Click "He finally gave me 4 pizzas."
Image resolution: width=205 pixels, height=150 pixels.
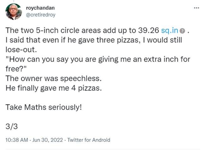point(54,88)
